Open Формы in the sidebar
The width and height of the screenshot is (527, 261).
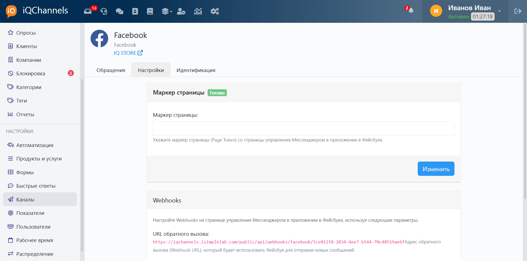40,172
